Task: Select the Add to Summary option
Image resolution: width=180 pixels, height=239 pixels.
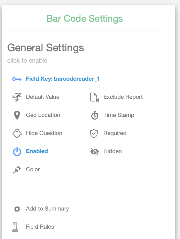Action: [x=47, y=209]
